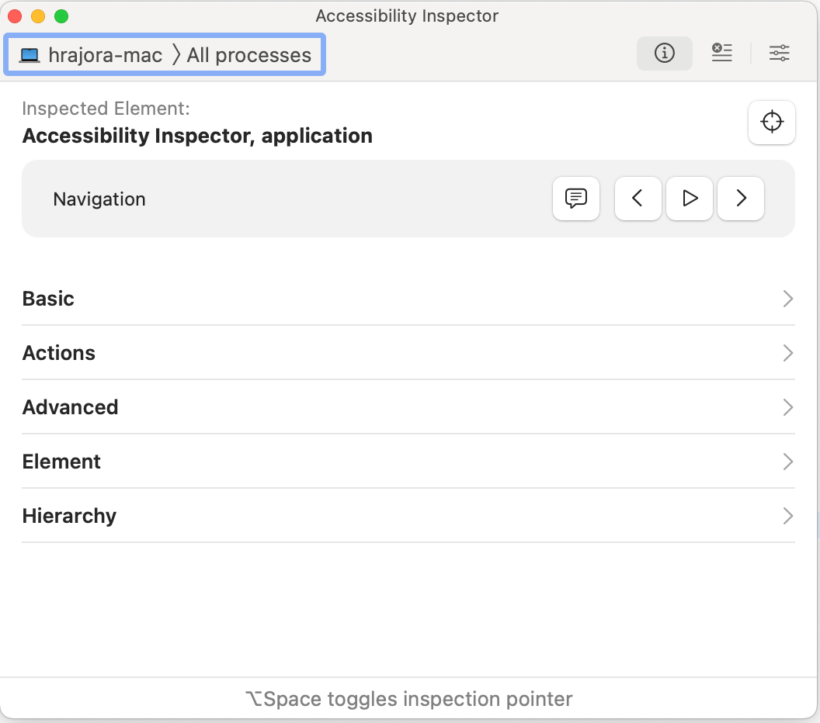Open the All processes selector
This screenshot has height=723, width=820.
248,54
